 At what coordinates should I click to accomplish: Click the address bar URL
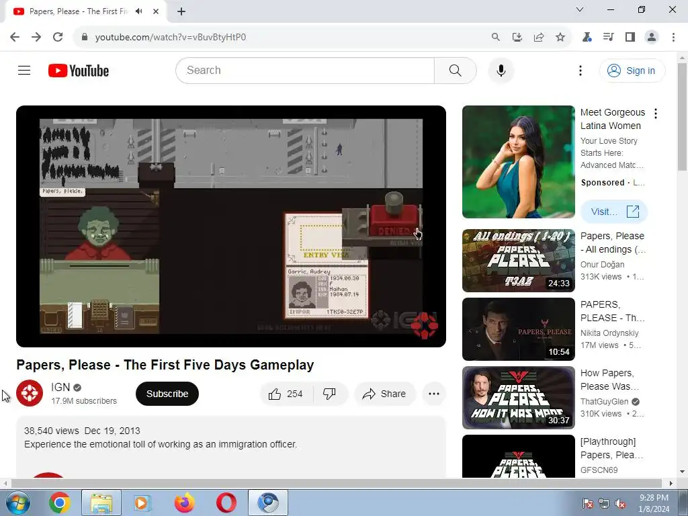[x=170, y=38]
